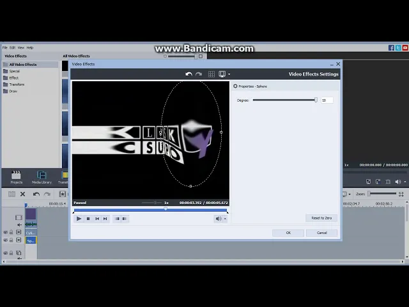The image size is (409, 307).
Task: Click the timeline Zoom slider handle
Action: (369, 194)
